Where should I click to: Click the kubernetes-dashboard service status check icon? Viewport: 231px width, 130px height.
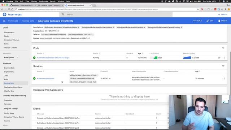34,78
